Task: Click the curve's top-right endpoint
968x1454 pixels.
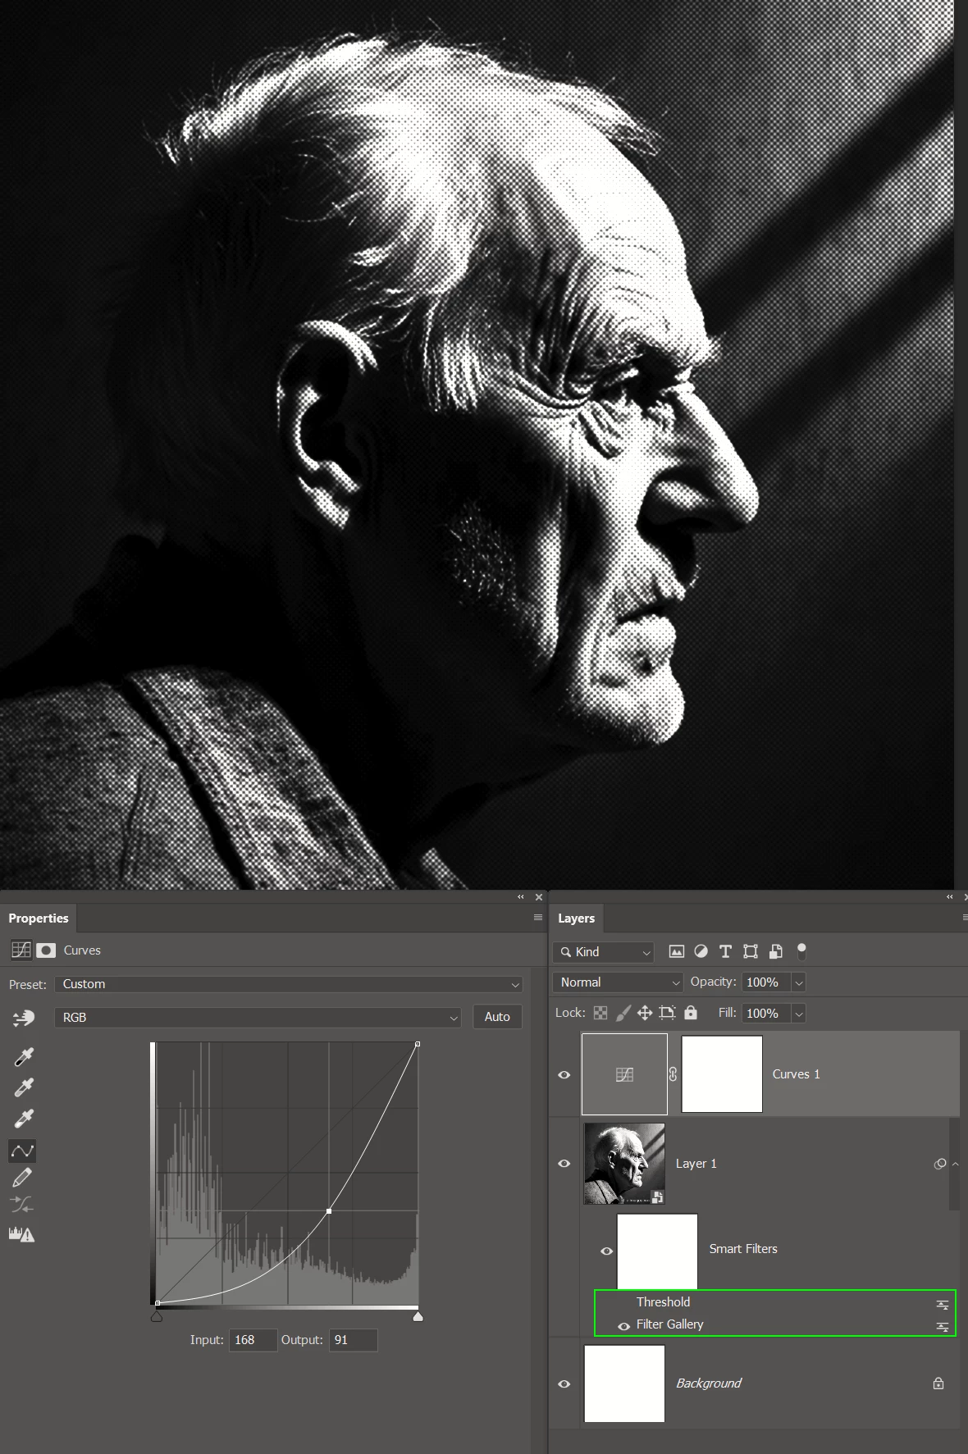Action: coord(418,1044)
